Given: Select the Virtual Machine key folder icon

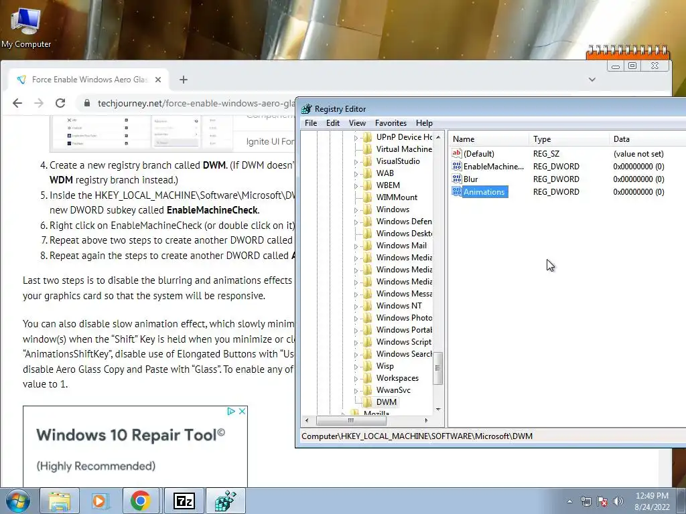Looking at the screenshot, I should (x=368, y=149).
